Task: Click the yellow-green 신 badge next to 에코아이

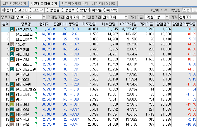Action: point(12,104)
